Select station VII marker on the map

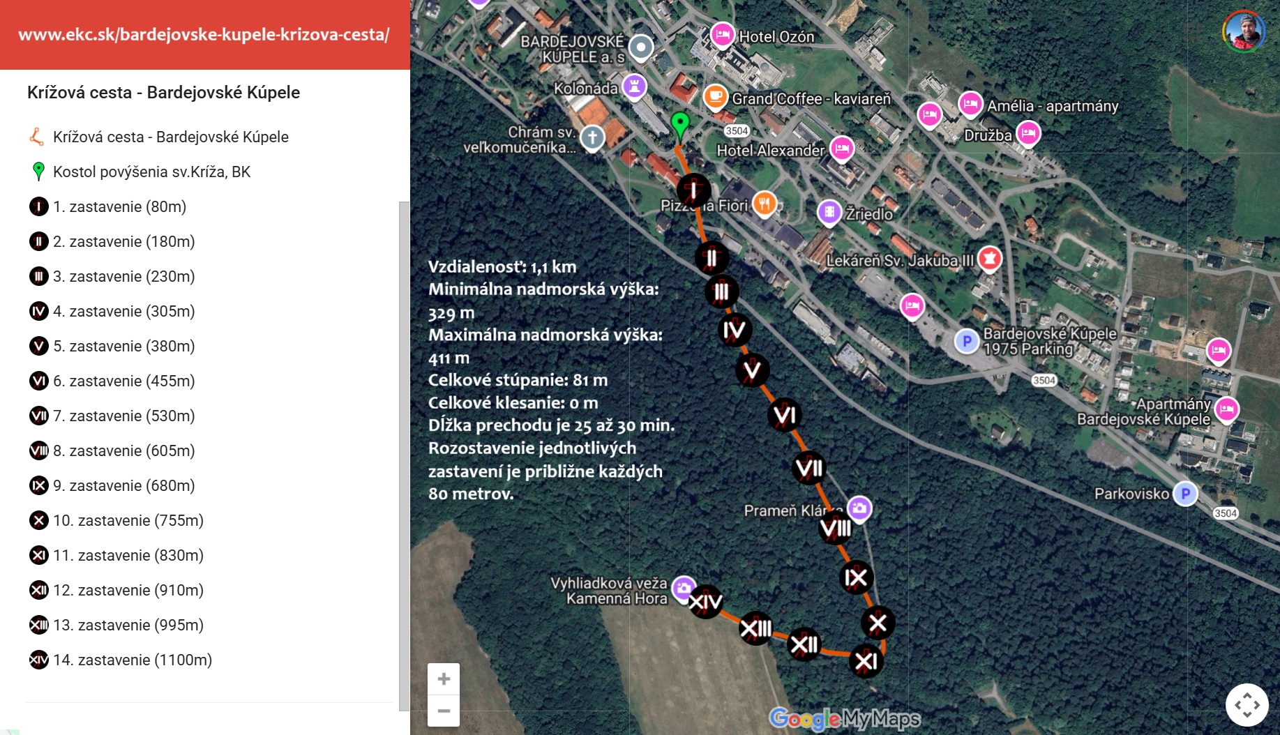pos(808,468)
